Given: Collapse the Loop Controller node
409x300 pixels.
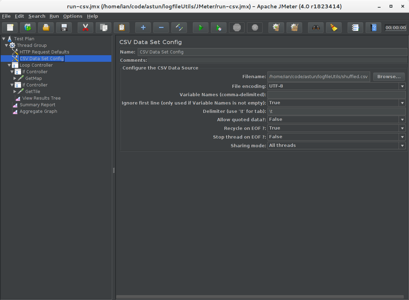Looking at the screenshot, I should (x=9, y=65).
